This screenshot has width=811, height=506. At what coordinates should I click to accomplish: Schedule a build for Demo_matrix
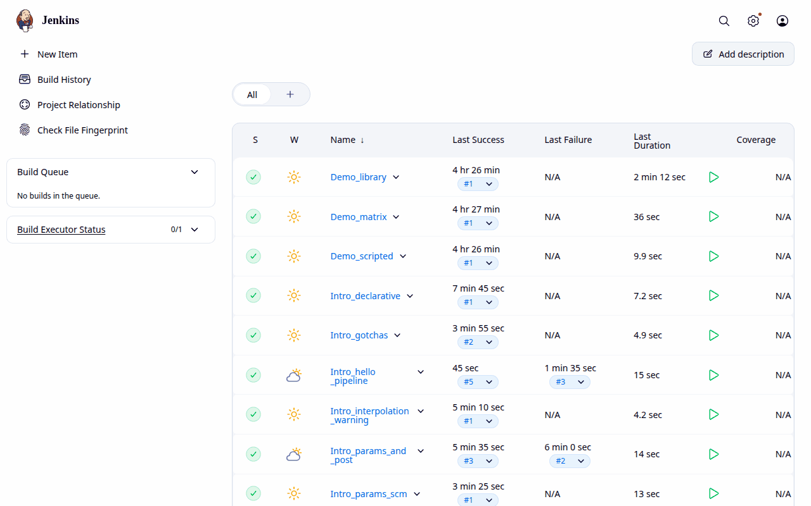[714, 216]
